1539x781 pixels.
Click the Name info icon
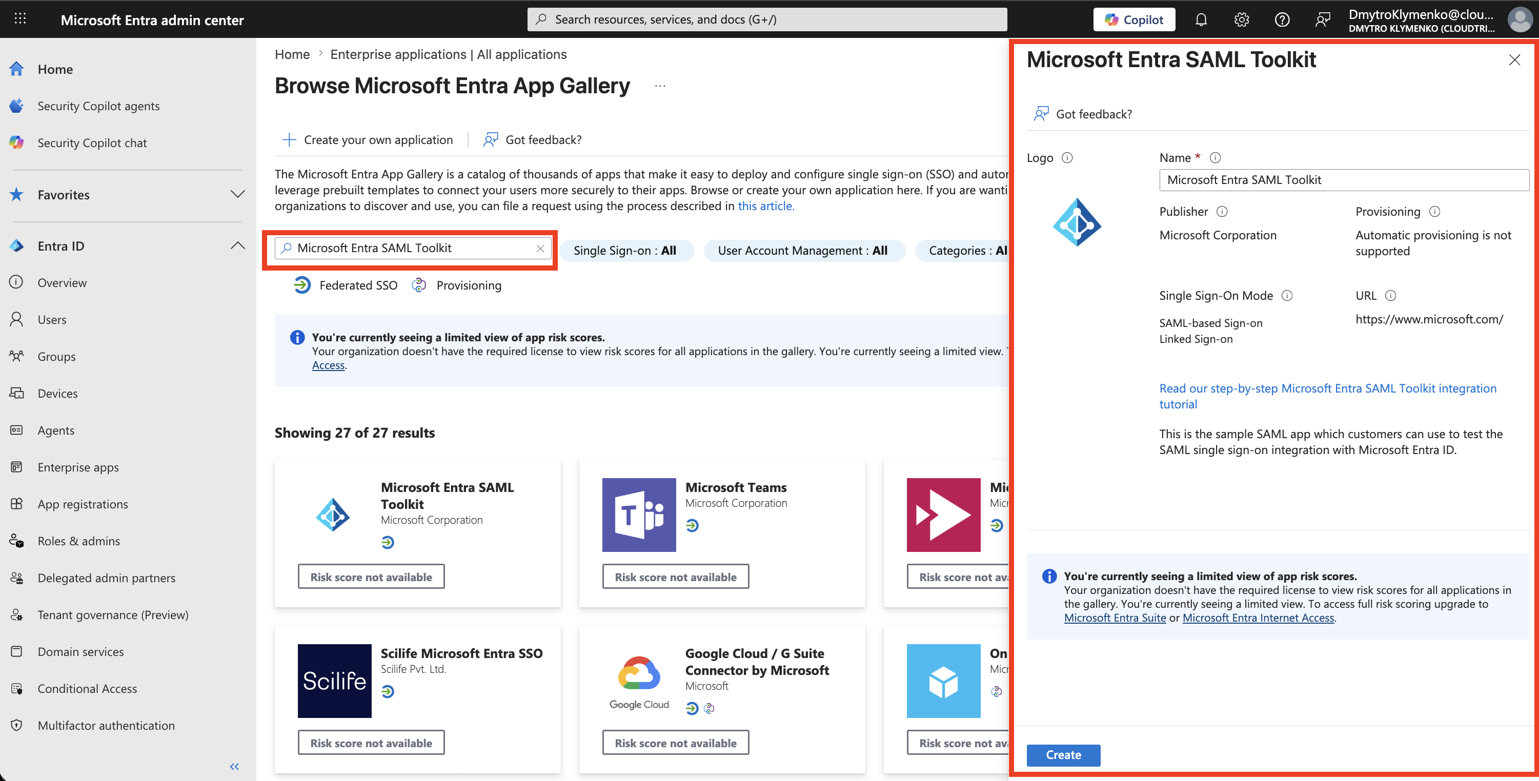pyautogui.click(x=1215, y=158)
